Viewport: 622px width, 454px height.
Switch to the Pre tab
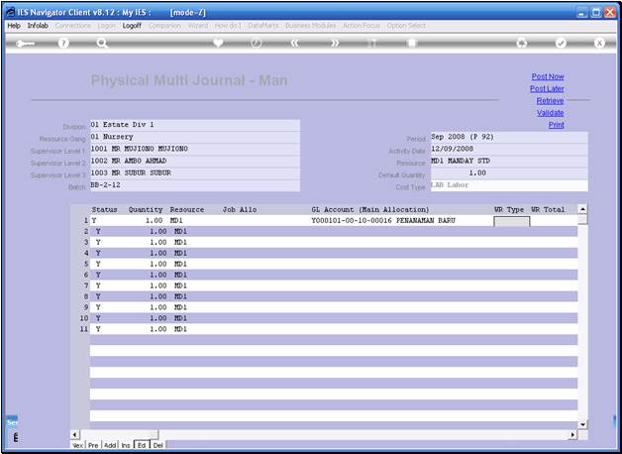(93, 445)
